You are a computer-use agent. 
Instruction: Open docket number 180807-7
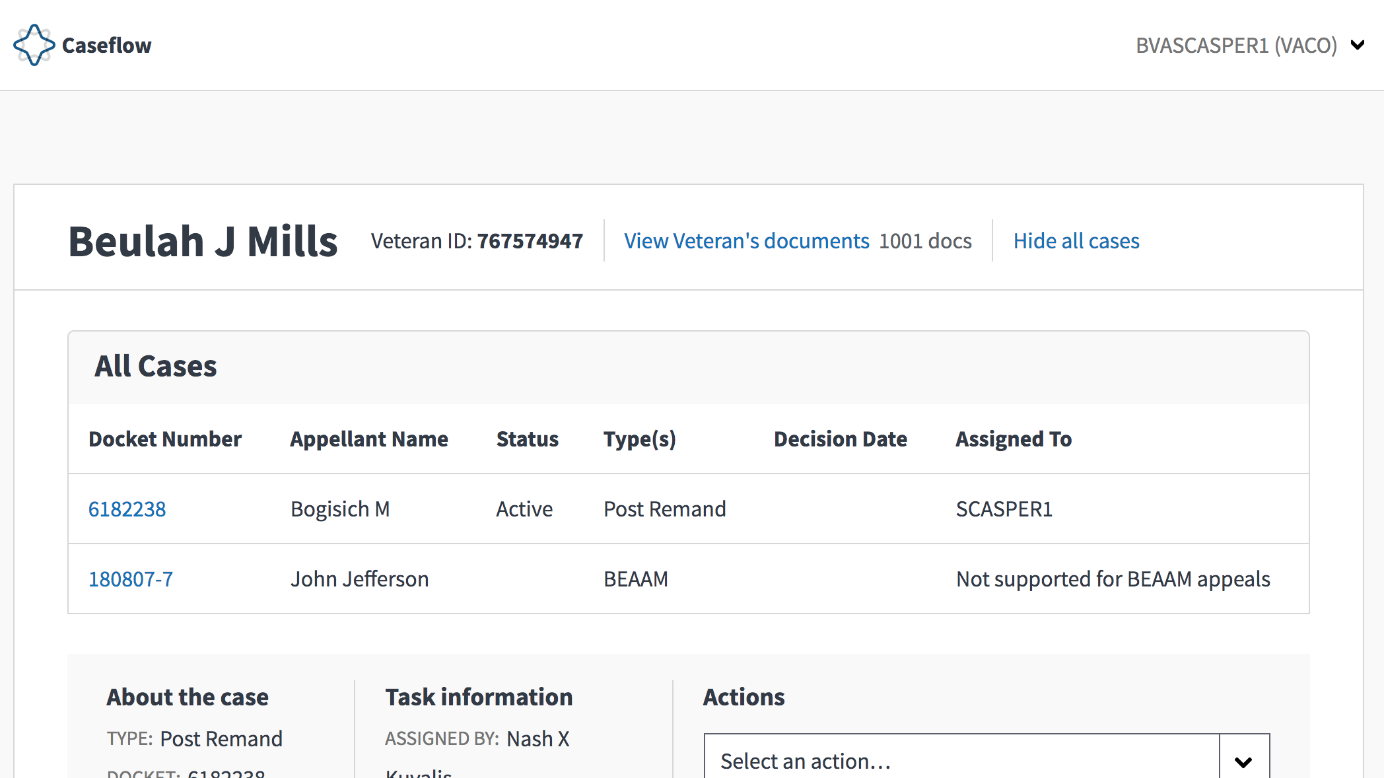point(131,579)
